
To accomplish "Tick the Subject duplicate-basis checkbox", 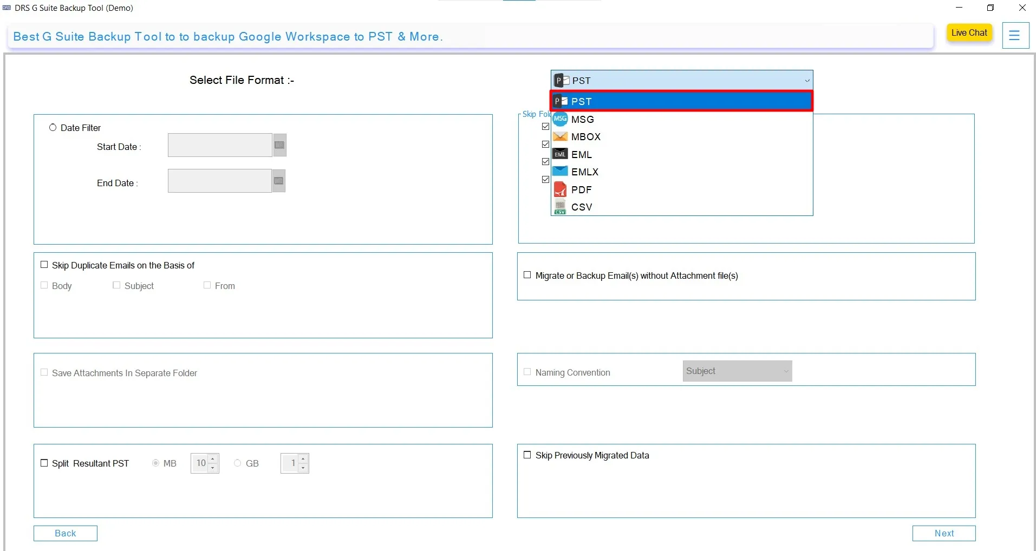I will [x=116, y=285].
